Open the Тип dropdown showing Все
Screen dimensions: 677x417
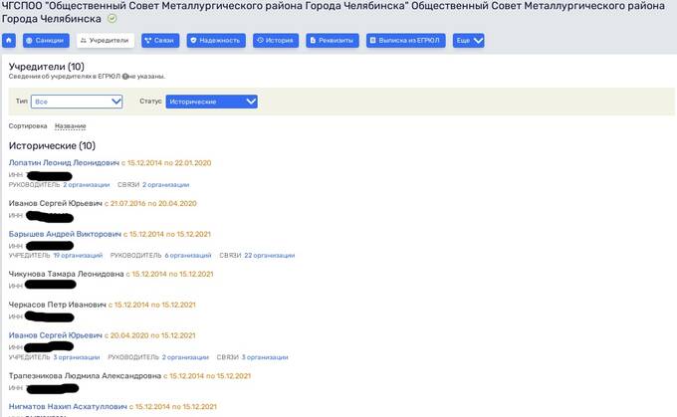[x=77, y=102]
